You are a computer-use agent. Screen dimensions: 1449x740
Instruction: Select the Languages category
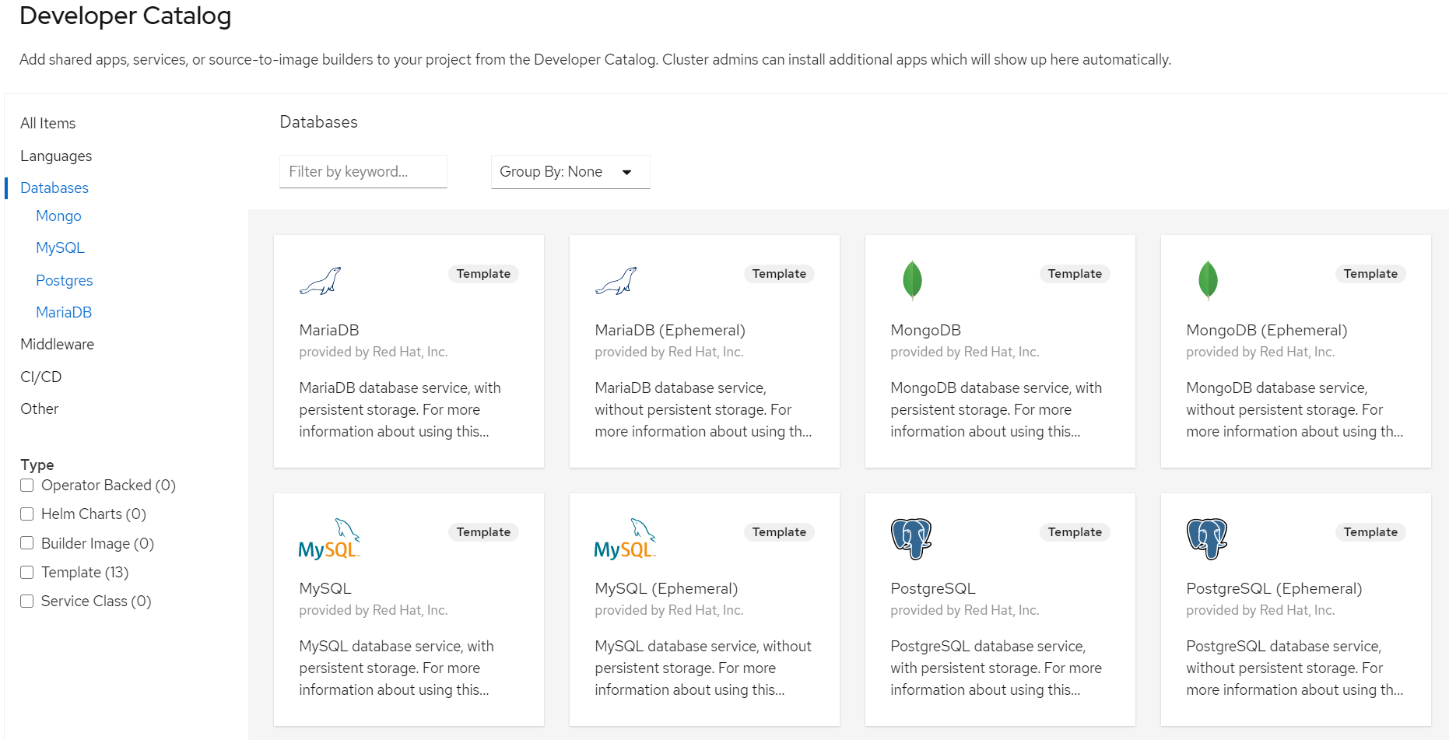tap(56, 156)
